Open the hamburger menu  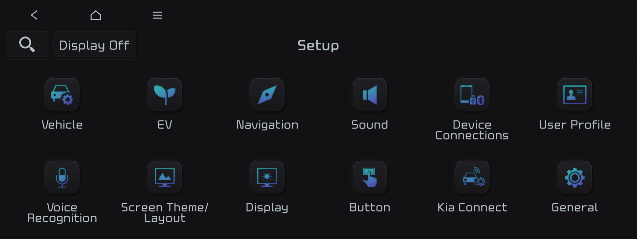[x=157, y=15]
